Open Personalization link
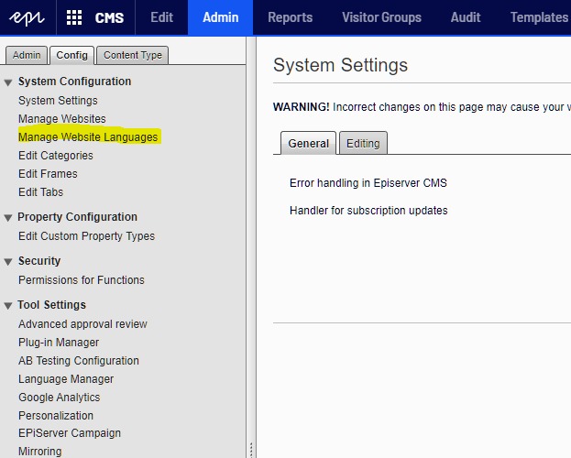The height and width of the screenshot is (458, 571). [56, 415]
